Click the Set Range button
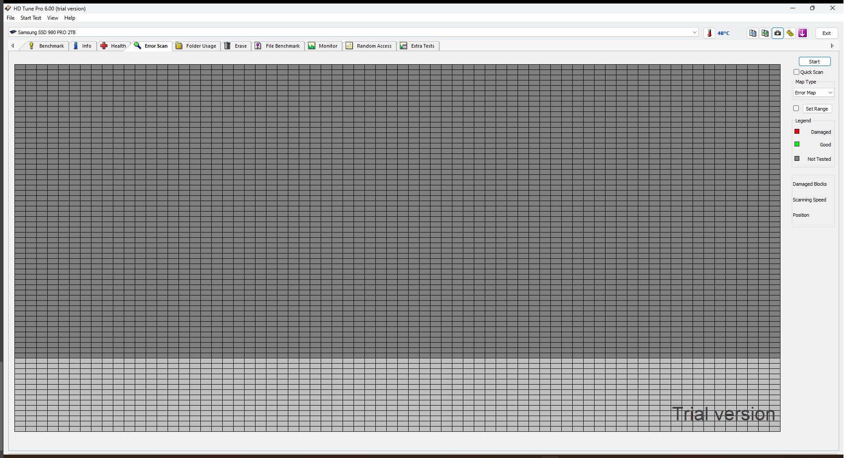Viewport: 847px width, 458px height. point(817,109)
